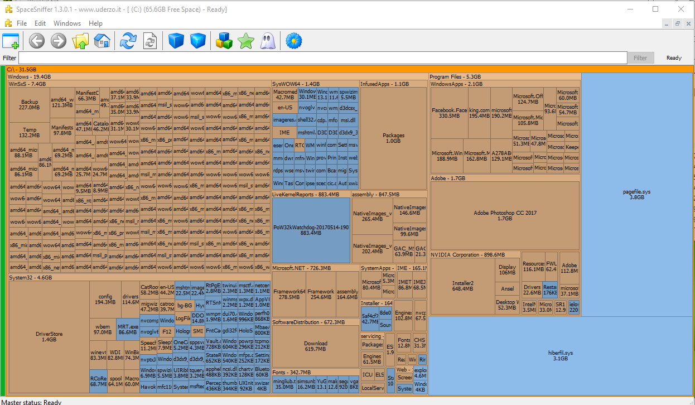Go back with the left arrow icon
Screen dimensions: 695x405
[x=37, y=41]
